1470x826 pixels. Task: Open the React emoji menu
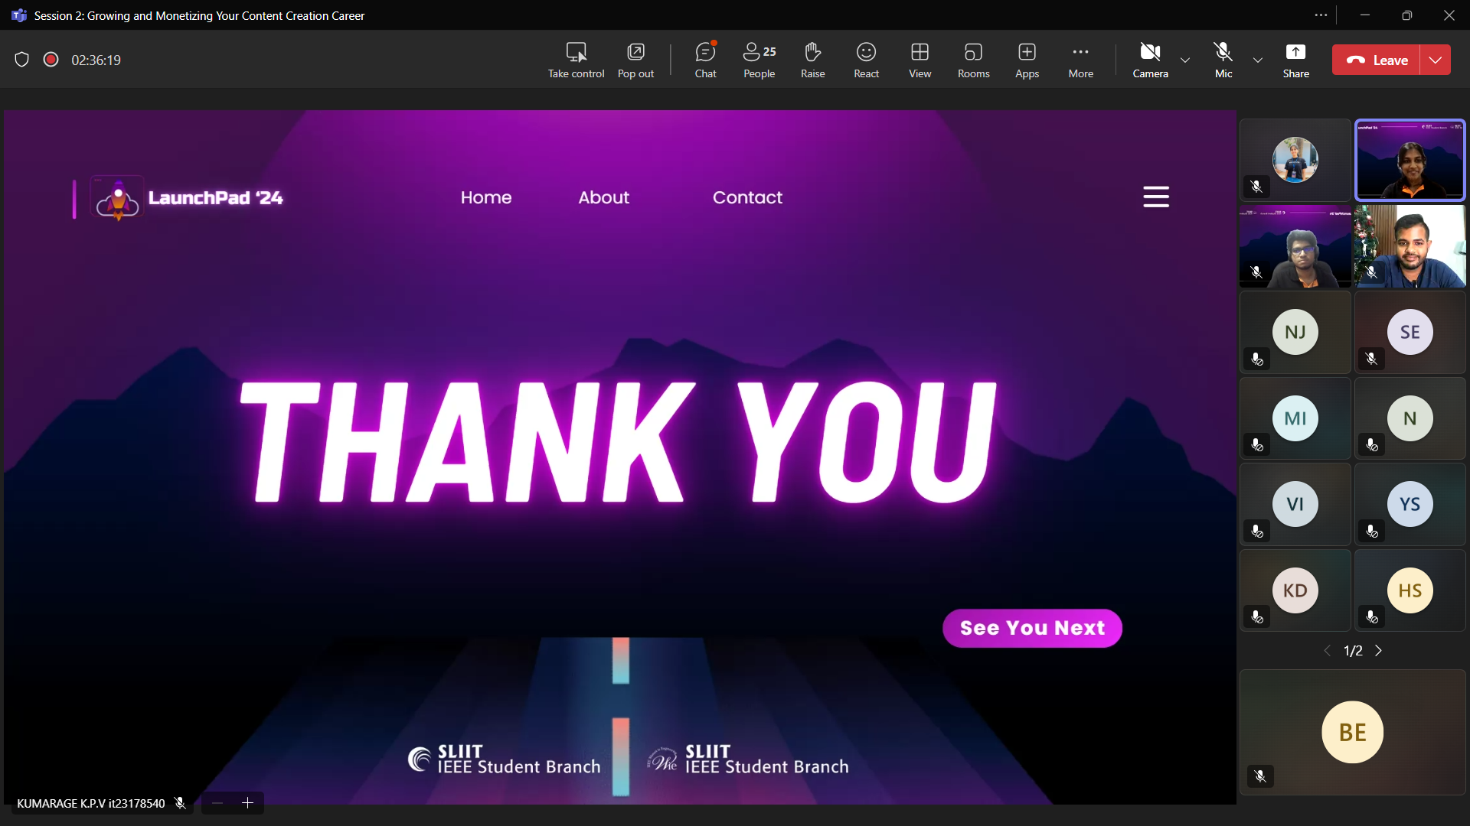tap(866, 60)
